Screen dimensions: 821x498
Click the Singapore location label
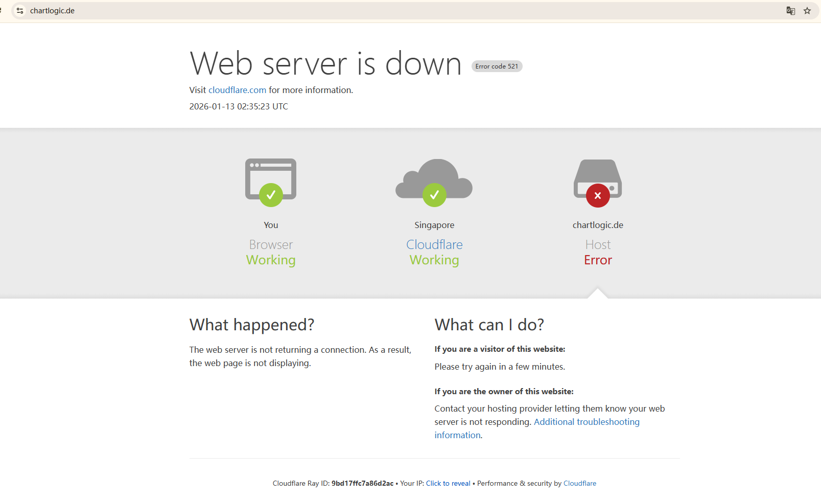pos(434,225)
